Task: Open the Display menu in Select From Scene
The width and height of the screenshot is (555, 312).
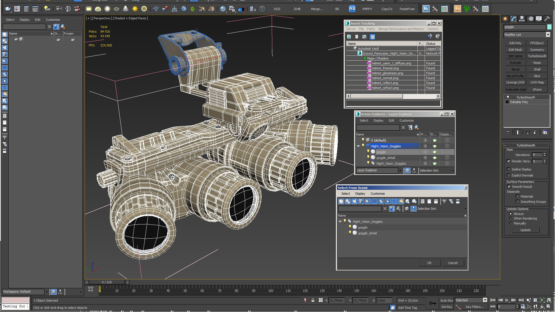Action: (x=360, y=194)
